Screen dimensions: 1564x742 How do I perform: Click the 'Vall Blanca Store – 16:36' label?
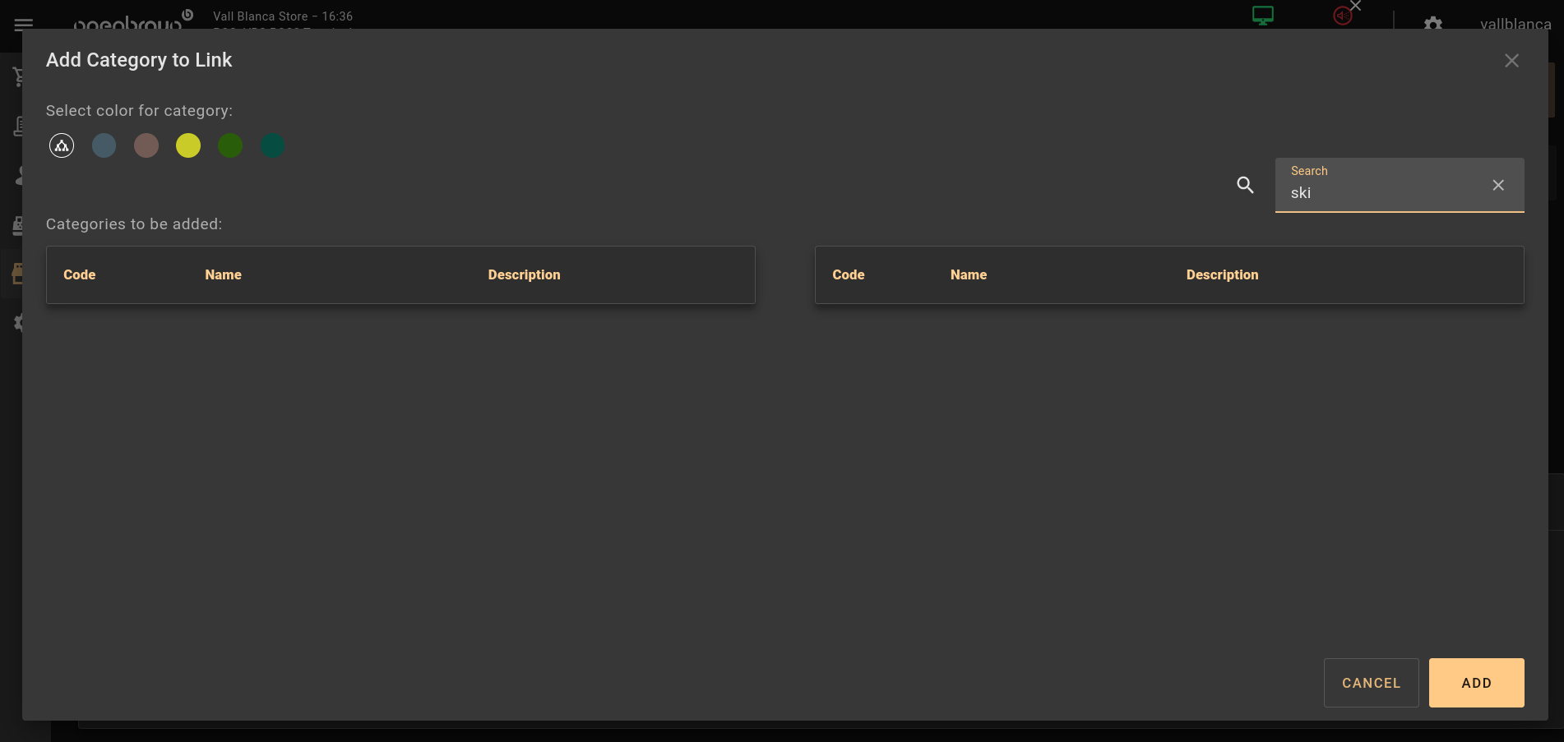[x=283, y=16]
